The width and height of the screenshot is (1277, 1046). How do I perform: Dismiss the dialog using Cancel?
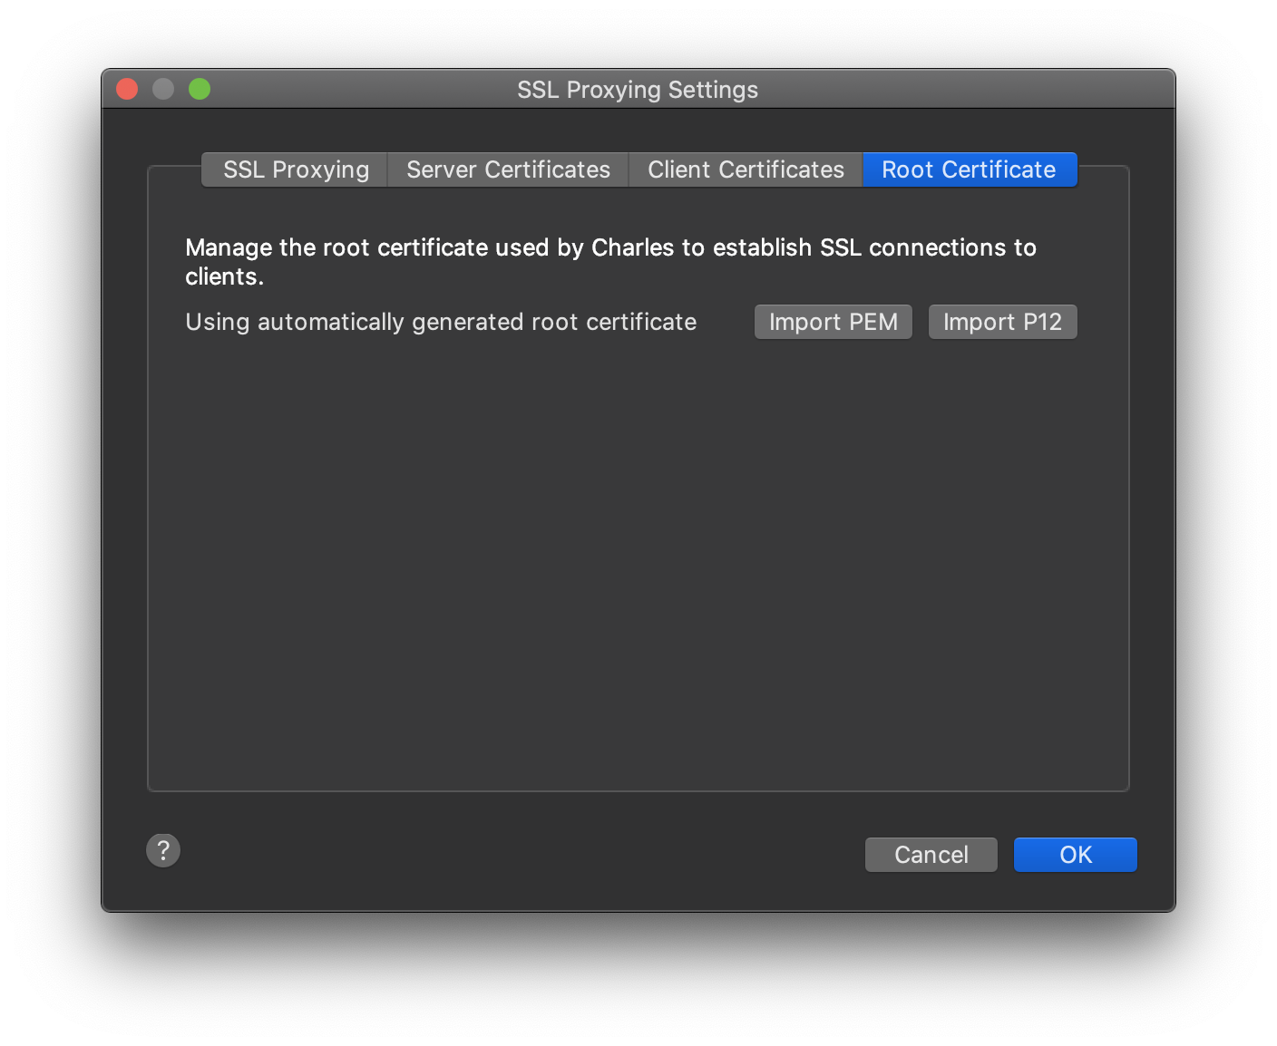point(931,855)
